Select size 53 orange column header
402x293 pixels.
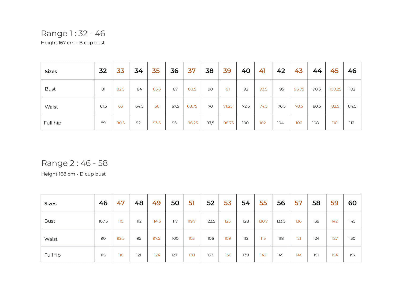tap(228, 203)
